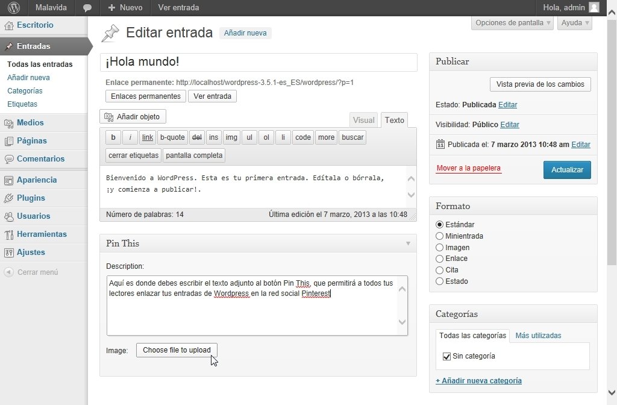Image resolution: width=617 pixels, height=405 pixels.
Task: Open Añadir nueva submenu item in sidebar
Action: (28, 78)
